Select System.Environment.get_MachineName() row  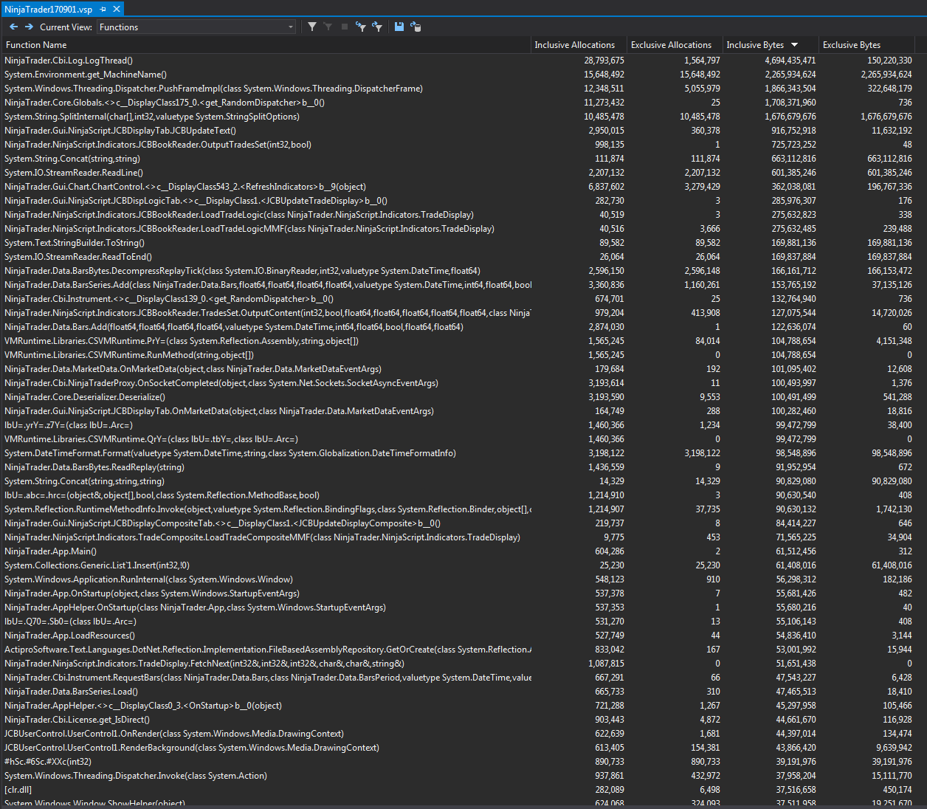point(458,75)
